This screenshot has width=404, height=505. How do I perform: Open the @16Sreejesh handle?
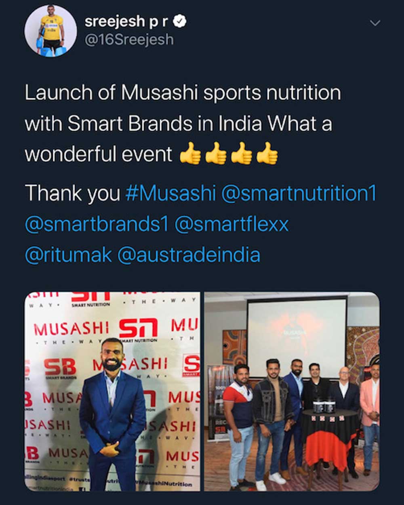click(x=129, y=40)
